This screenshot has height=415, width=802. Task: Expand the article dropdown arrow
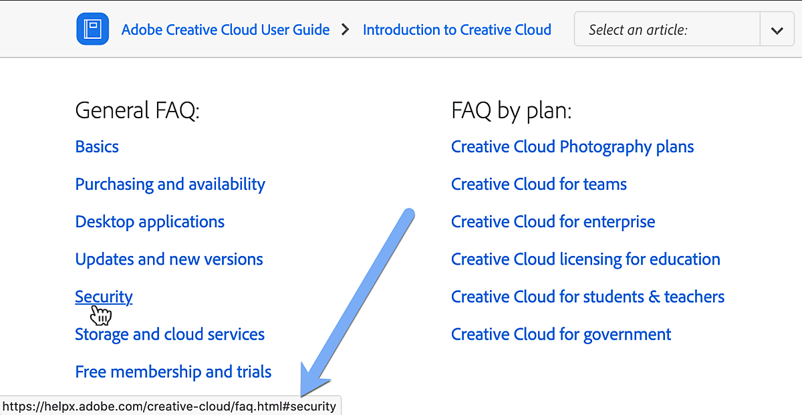pos(777,30)
